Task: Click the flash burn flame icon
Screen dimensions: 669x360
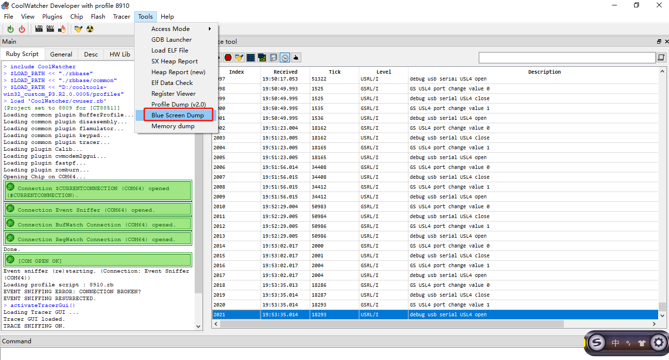Action: [62, 29]
